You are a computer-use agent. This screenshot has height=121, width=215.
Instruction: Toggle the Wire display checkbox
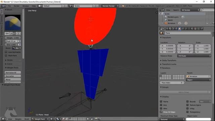pyautogui.click(x=161, y=108)
